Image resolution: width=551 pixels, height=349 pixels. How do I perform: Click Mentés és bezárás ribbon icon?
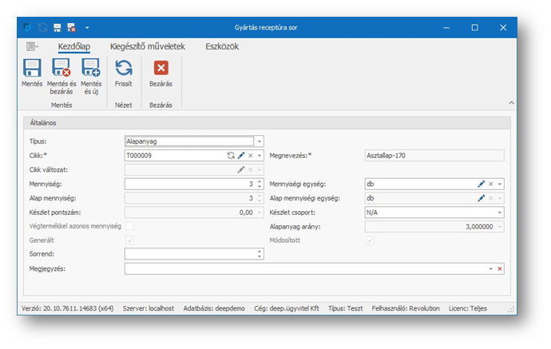click(x=61, y=69)
